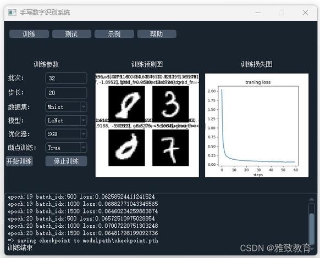This screenshot has width=320, height=258.
Task: Click log line epoch:19 batch_idx:500
Action: click(81, 197)
